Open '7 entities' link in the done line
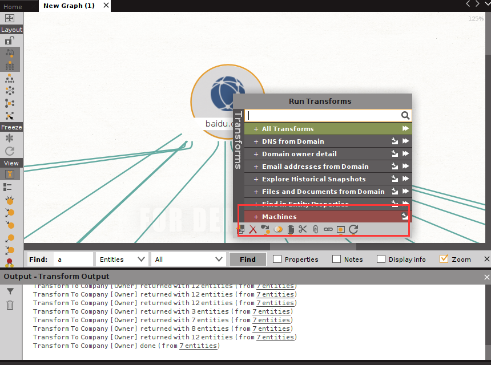The height and width of the screenshot is (365, 491). pos(198,346)
